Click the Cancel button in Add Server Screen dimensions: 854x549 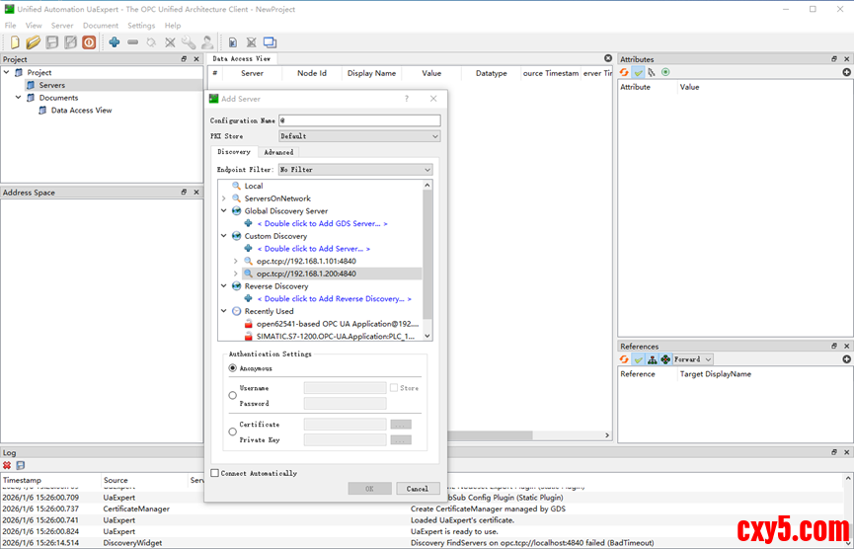click(x=418, y=489)
